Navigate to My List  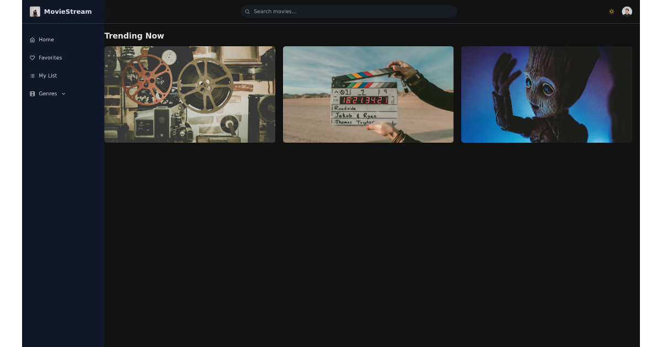pyautogui.click(x=47, y=75)
